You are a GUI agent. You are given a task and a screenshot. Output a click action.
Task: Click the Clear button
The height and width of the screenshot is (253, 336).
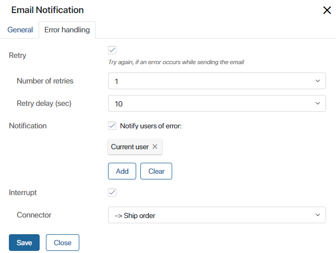pyautogui.click(x=156, y=171)
